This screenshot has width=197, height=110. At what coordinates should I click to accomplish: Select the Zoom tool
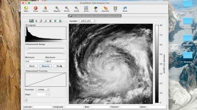click(86, 9)
